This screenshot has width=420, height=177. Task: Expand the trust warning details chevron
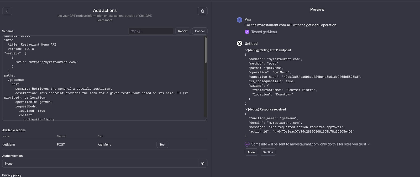click(369, 144)
